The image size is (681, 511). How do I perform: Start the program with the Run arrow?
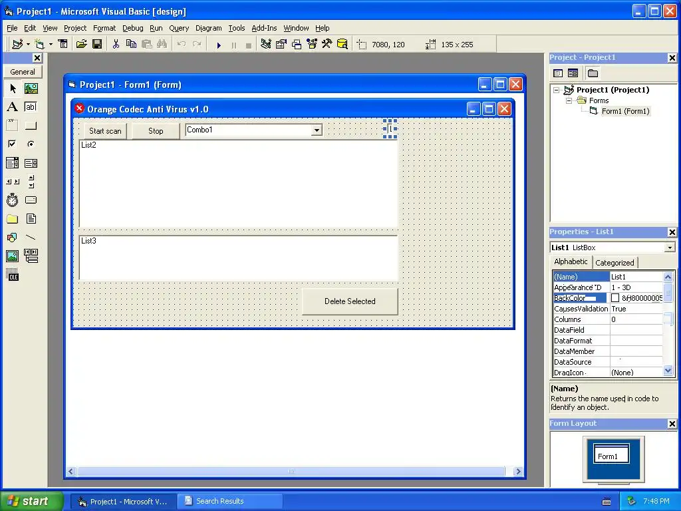tap(219, 45)
